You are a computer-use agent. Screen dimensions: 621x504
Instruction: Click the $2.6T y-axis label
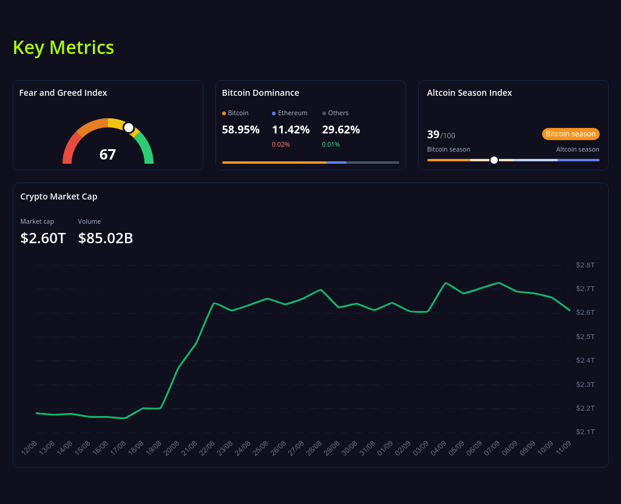[x=585, y=312]
